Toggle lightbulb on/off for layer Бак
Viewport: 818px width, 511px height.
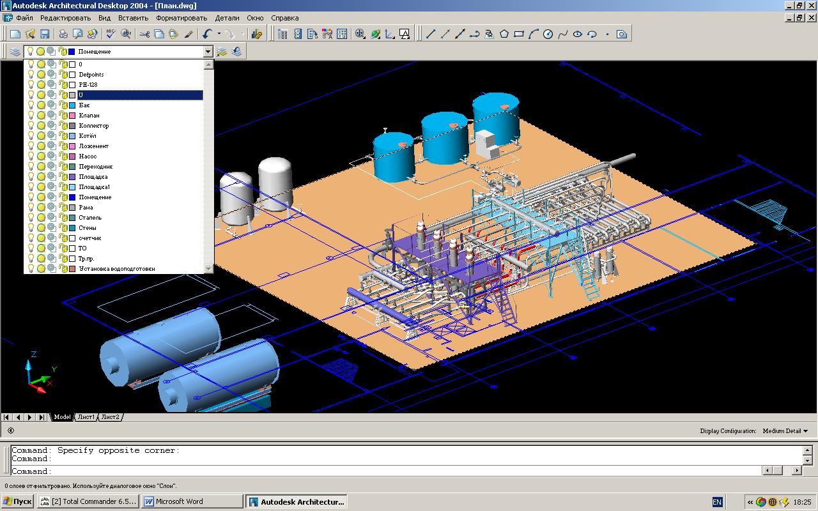[30, 105]
